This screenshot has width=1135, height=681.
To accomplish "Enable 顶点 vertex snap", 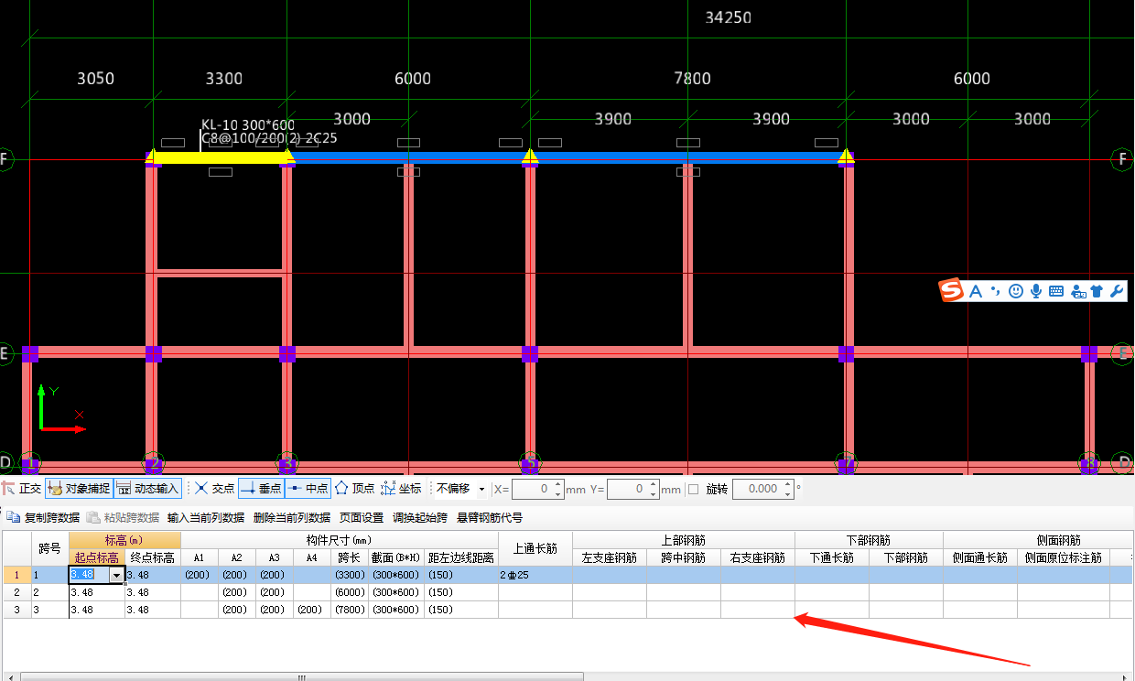I will (355, 489).
